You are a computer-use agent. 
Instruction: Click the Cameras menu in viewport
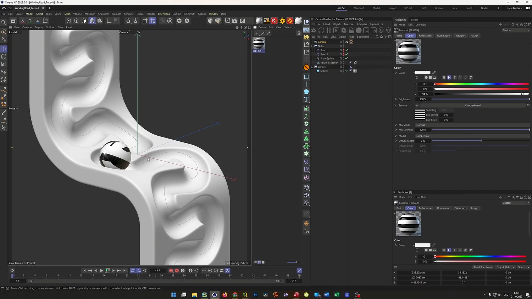pos(27,27)
